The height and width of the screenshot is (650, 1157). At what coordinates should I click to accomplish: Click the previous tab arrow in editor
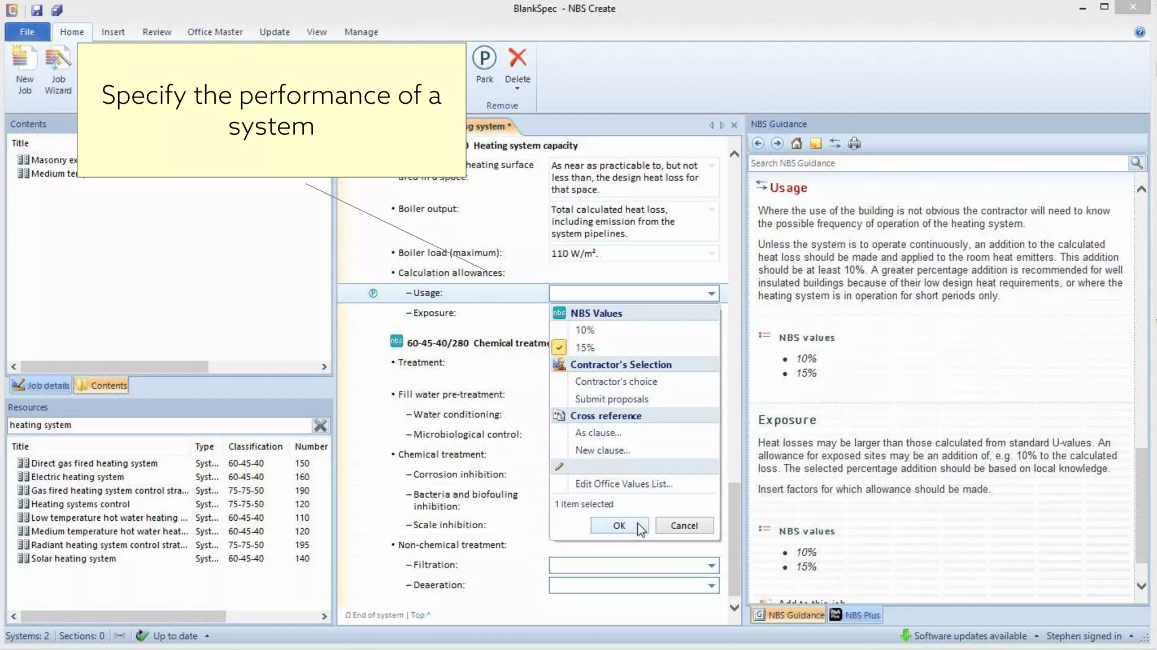tap(711, 125)
